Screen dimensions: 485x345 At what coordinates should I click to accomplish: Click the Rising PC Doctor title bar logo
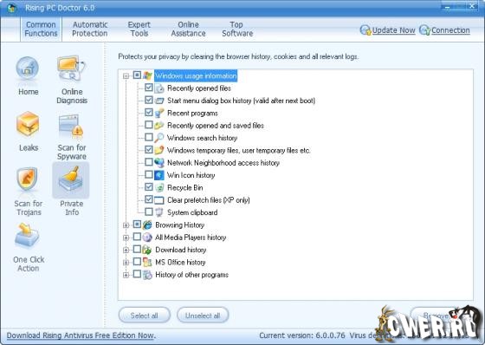coord(12,8)
